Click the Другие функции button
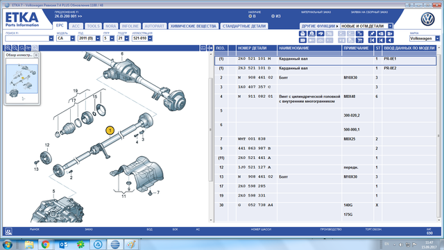 (319, 26)
